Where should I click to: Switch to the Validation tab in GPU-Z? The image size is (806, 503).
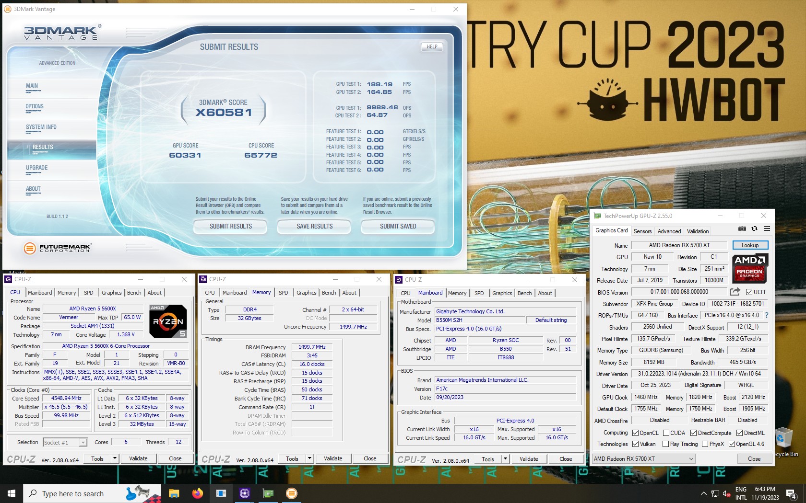[x=698, y=231]
